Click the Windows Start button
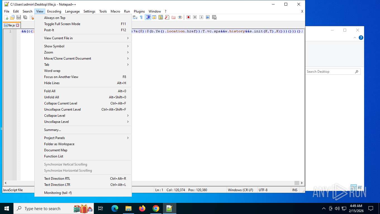The height and width of the screenshot is (214, 380). [x=7, y=208]
